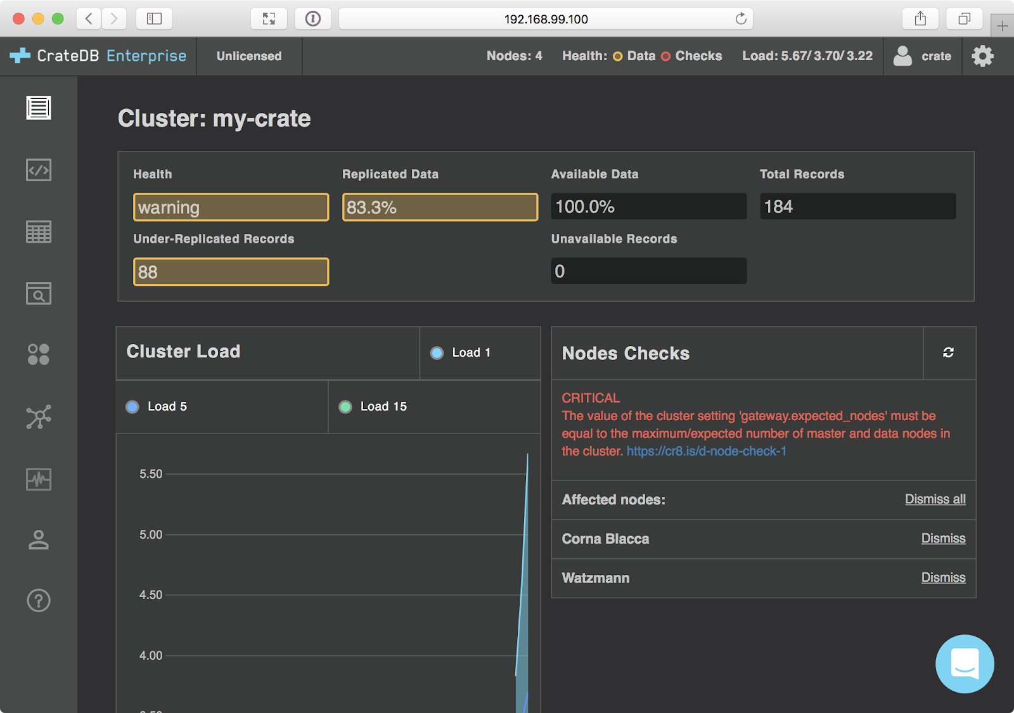1014x713 pixels.
Task: Select the cluster graph icon in sidebar
Action: tap(39, 417)
